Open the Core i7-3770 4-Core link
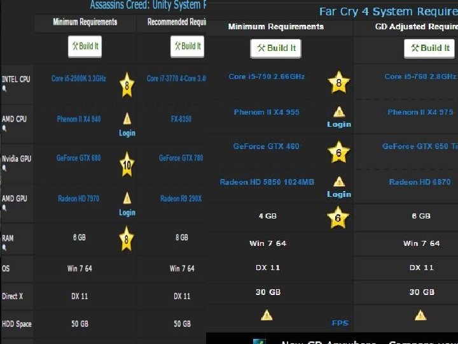Screen dimensions: 458x344 pyautogui.click(x=176, y=78)
